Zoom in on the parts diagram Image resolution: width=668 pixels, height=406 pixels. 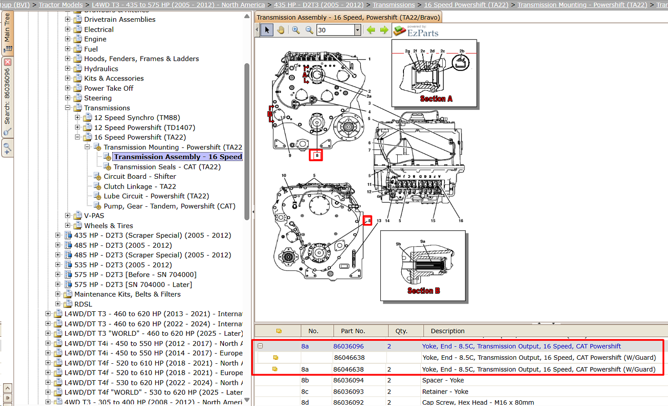(296, 30)
